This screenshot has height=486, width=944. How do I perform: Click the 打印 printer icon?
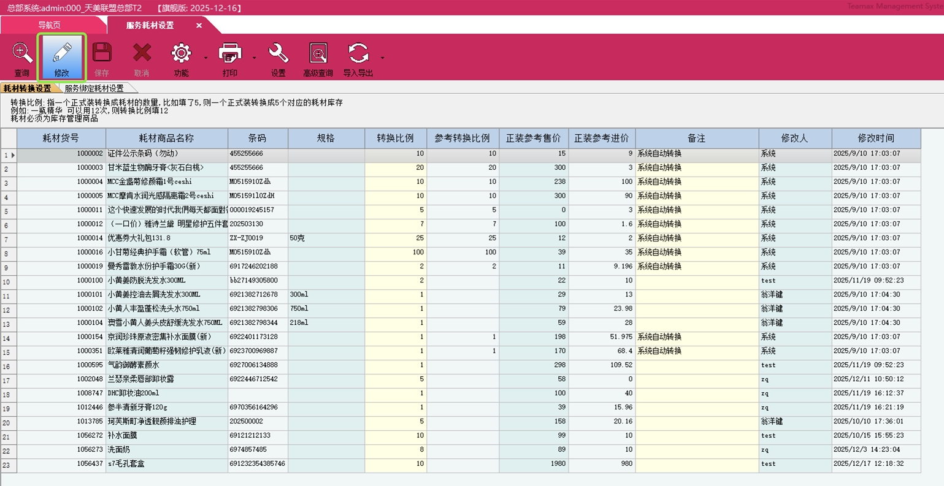tap(230, 54)
